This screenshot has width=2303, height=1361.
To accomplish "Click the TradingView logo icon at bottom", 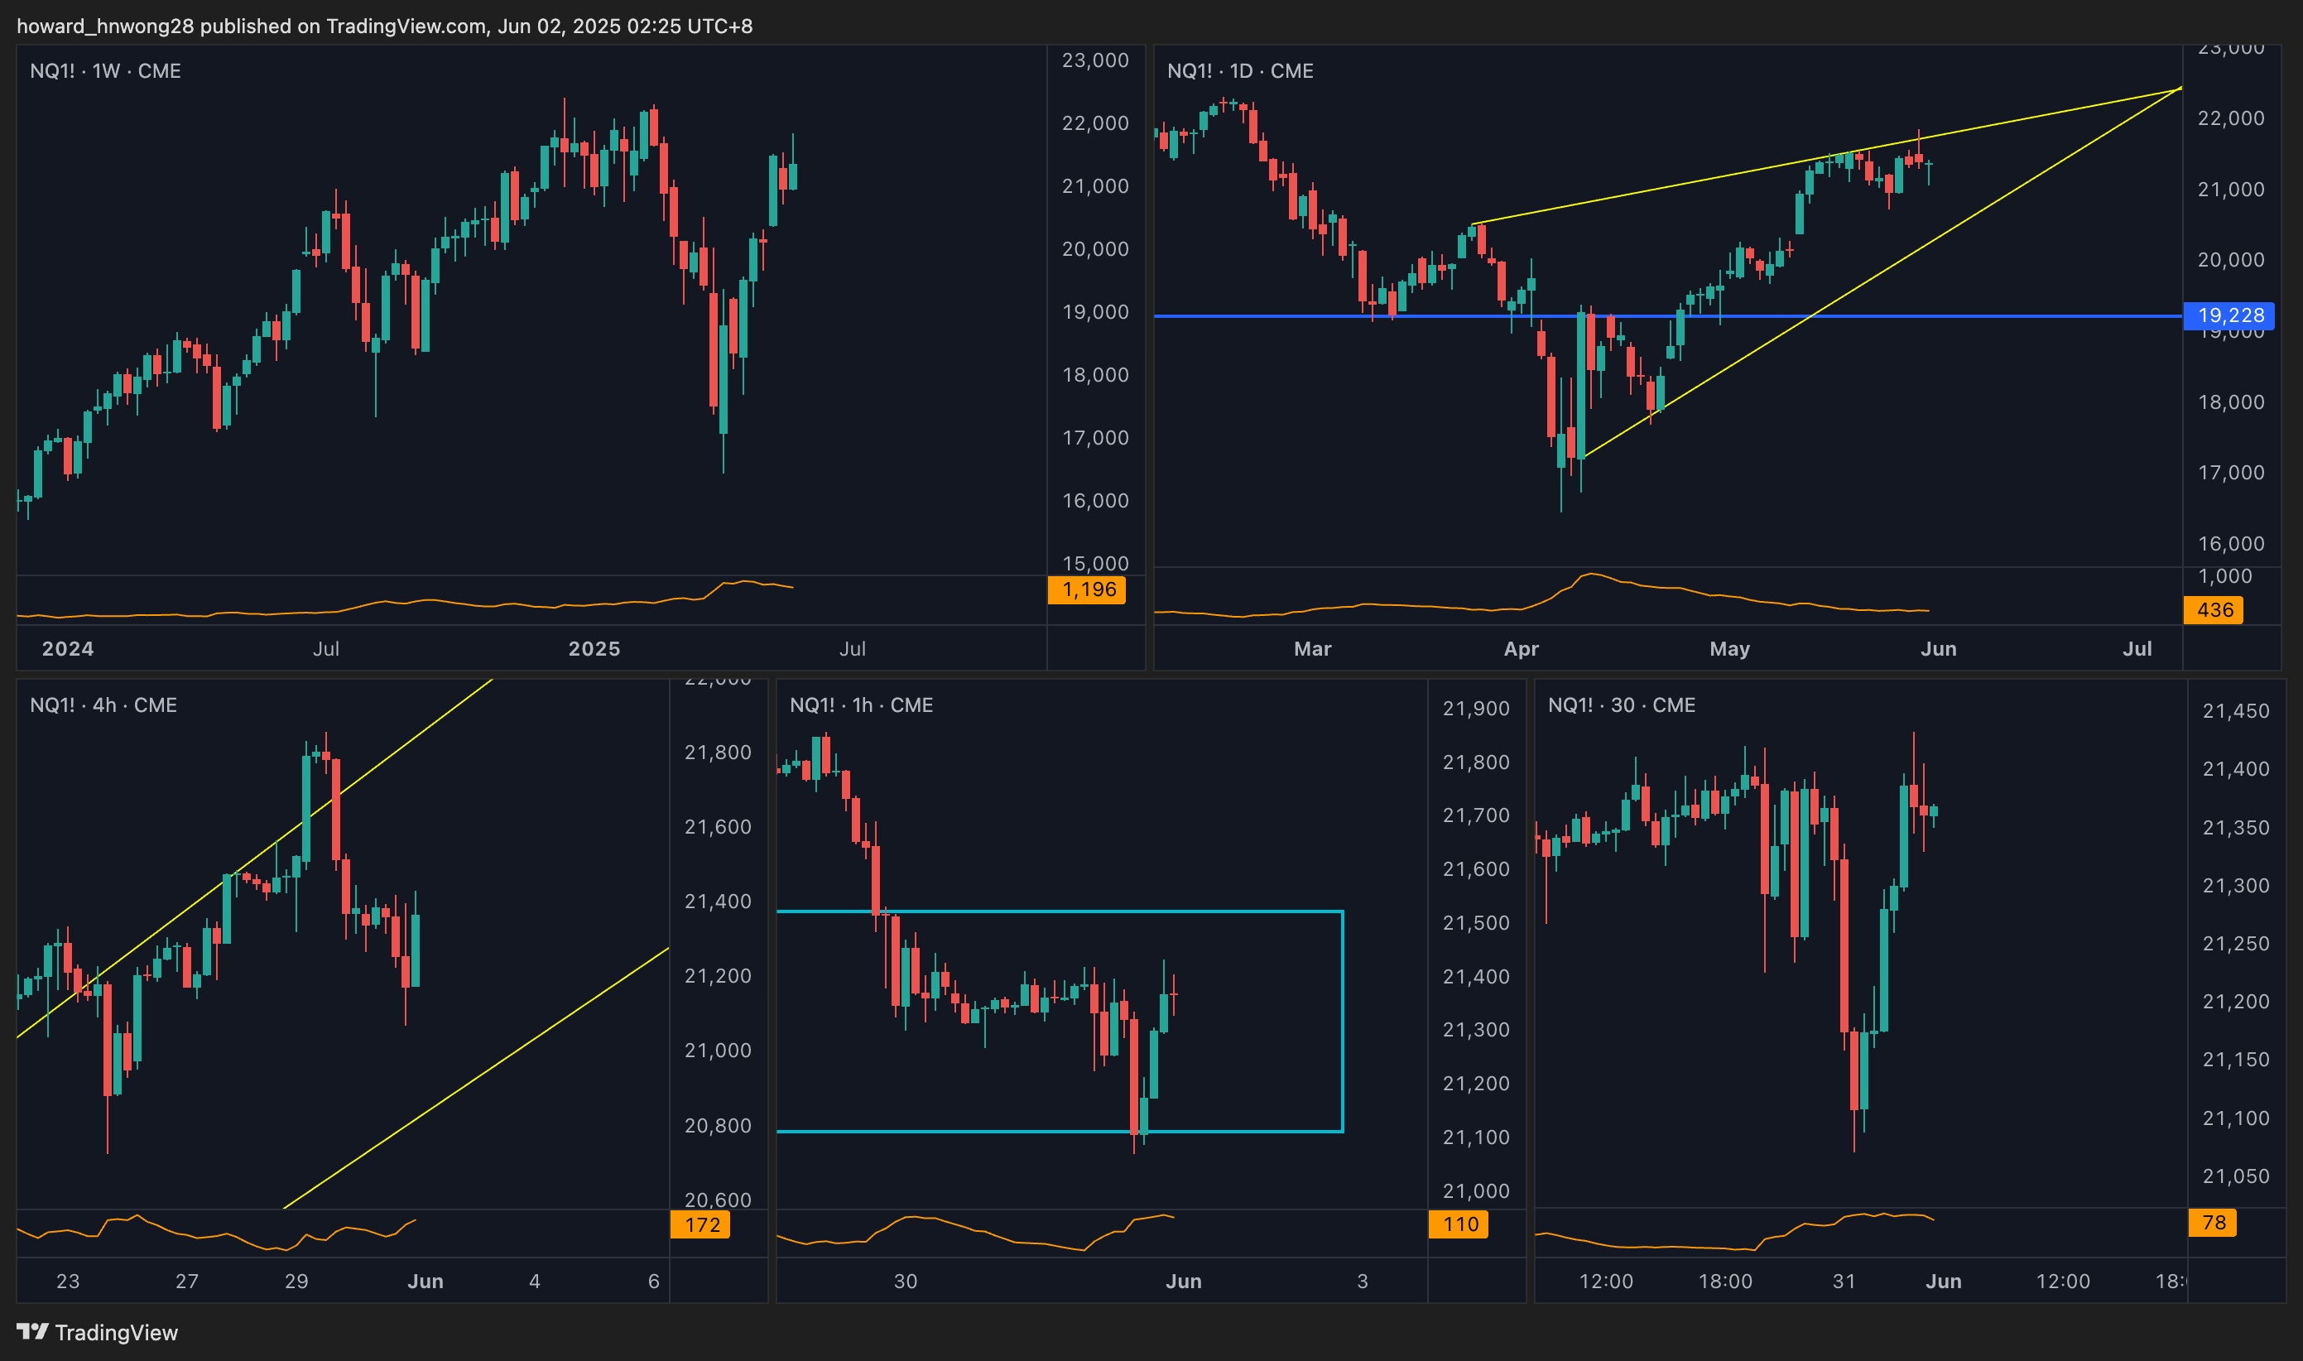I will (x=32, y=1330).
